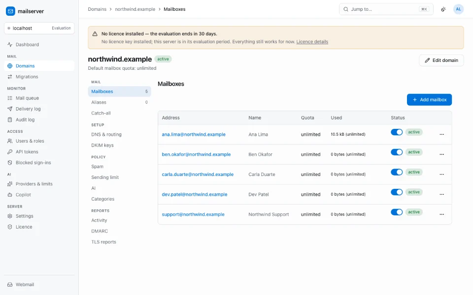Screen dimensions: 473x295
Task: Disable the dev.patel mailbox toggle
Action: [397, 192]
